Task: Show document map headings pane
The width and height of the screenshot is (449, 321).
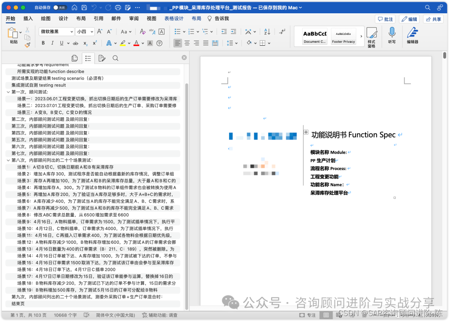Action: [88, 59]
